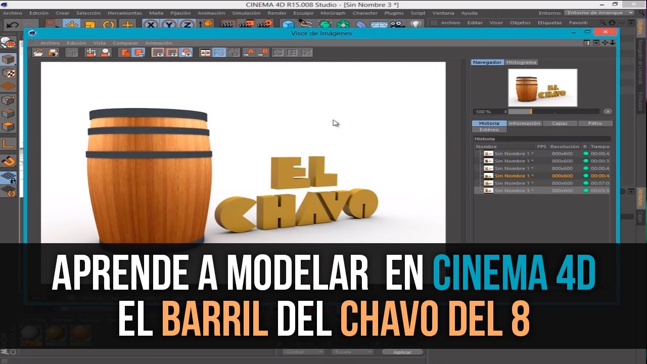This screenshot has height=364, width=647.
Task: Click the spline pen tool icon
Action: pos(306,24)
